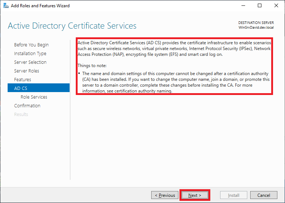This screenshot has width=285, height=203.
Task: Minimize the Add Roles and Features Wizard
Action: pyautogui.click(x=243, y=6)
